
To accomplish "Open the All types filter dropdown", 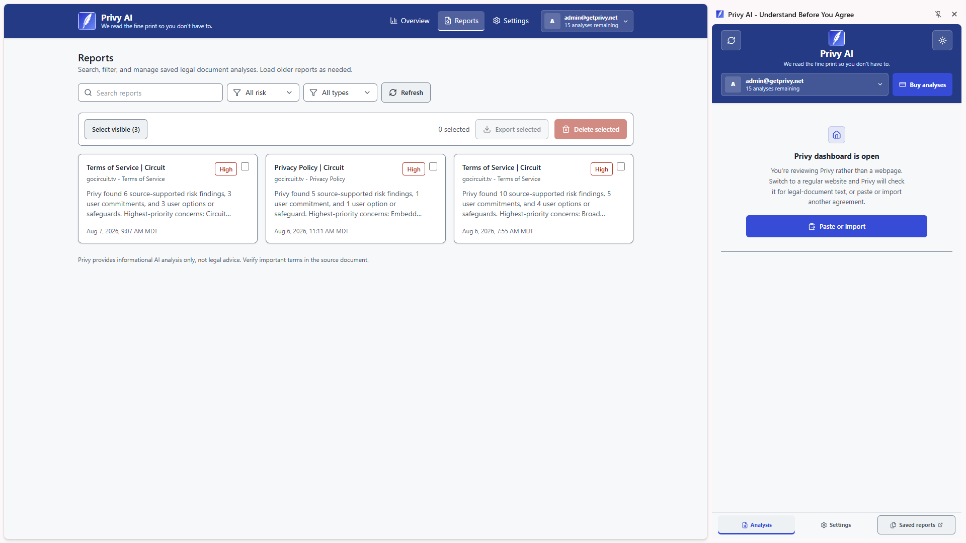I will pos(340,93).
